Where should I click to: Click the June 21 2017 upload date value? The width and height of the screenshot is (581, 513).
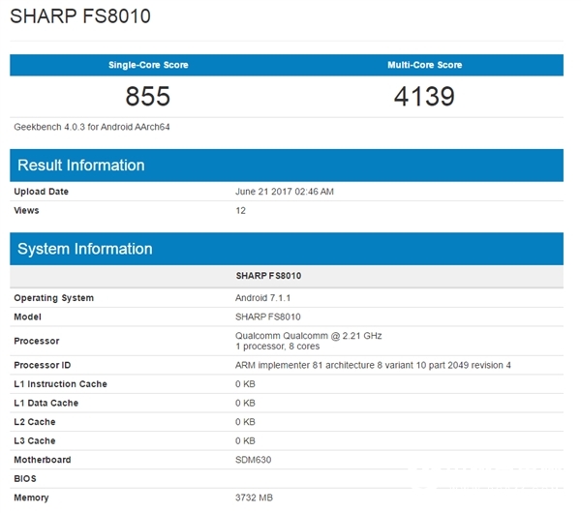coord(285,192)
